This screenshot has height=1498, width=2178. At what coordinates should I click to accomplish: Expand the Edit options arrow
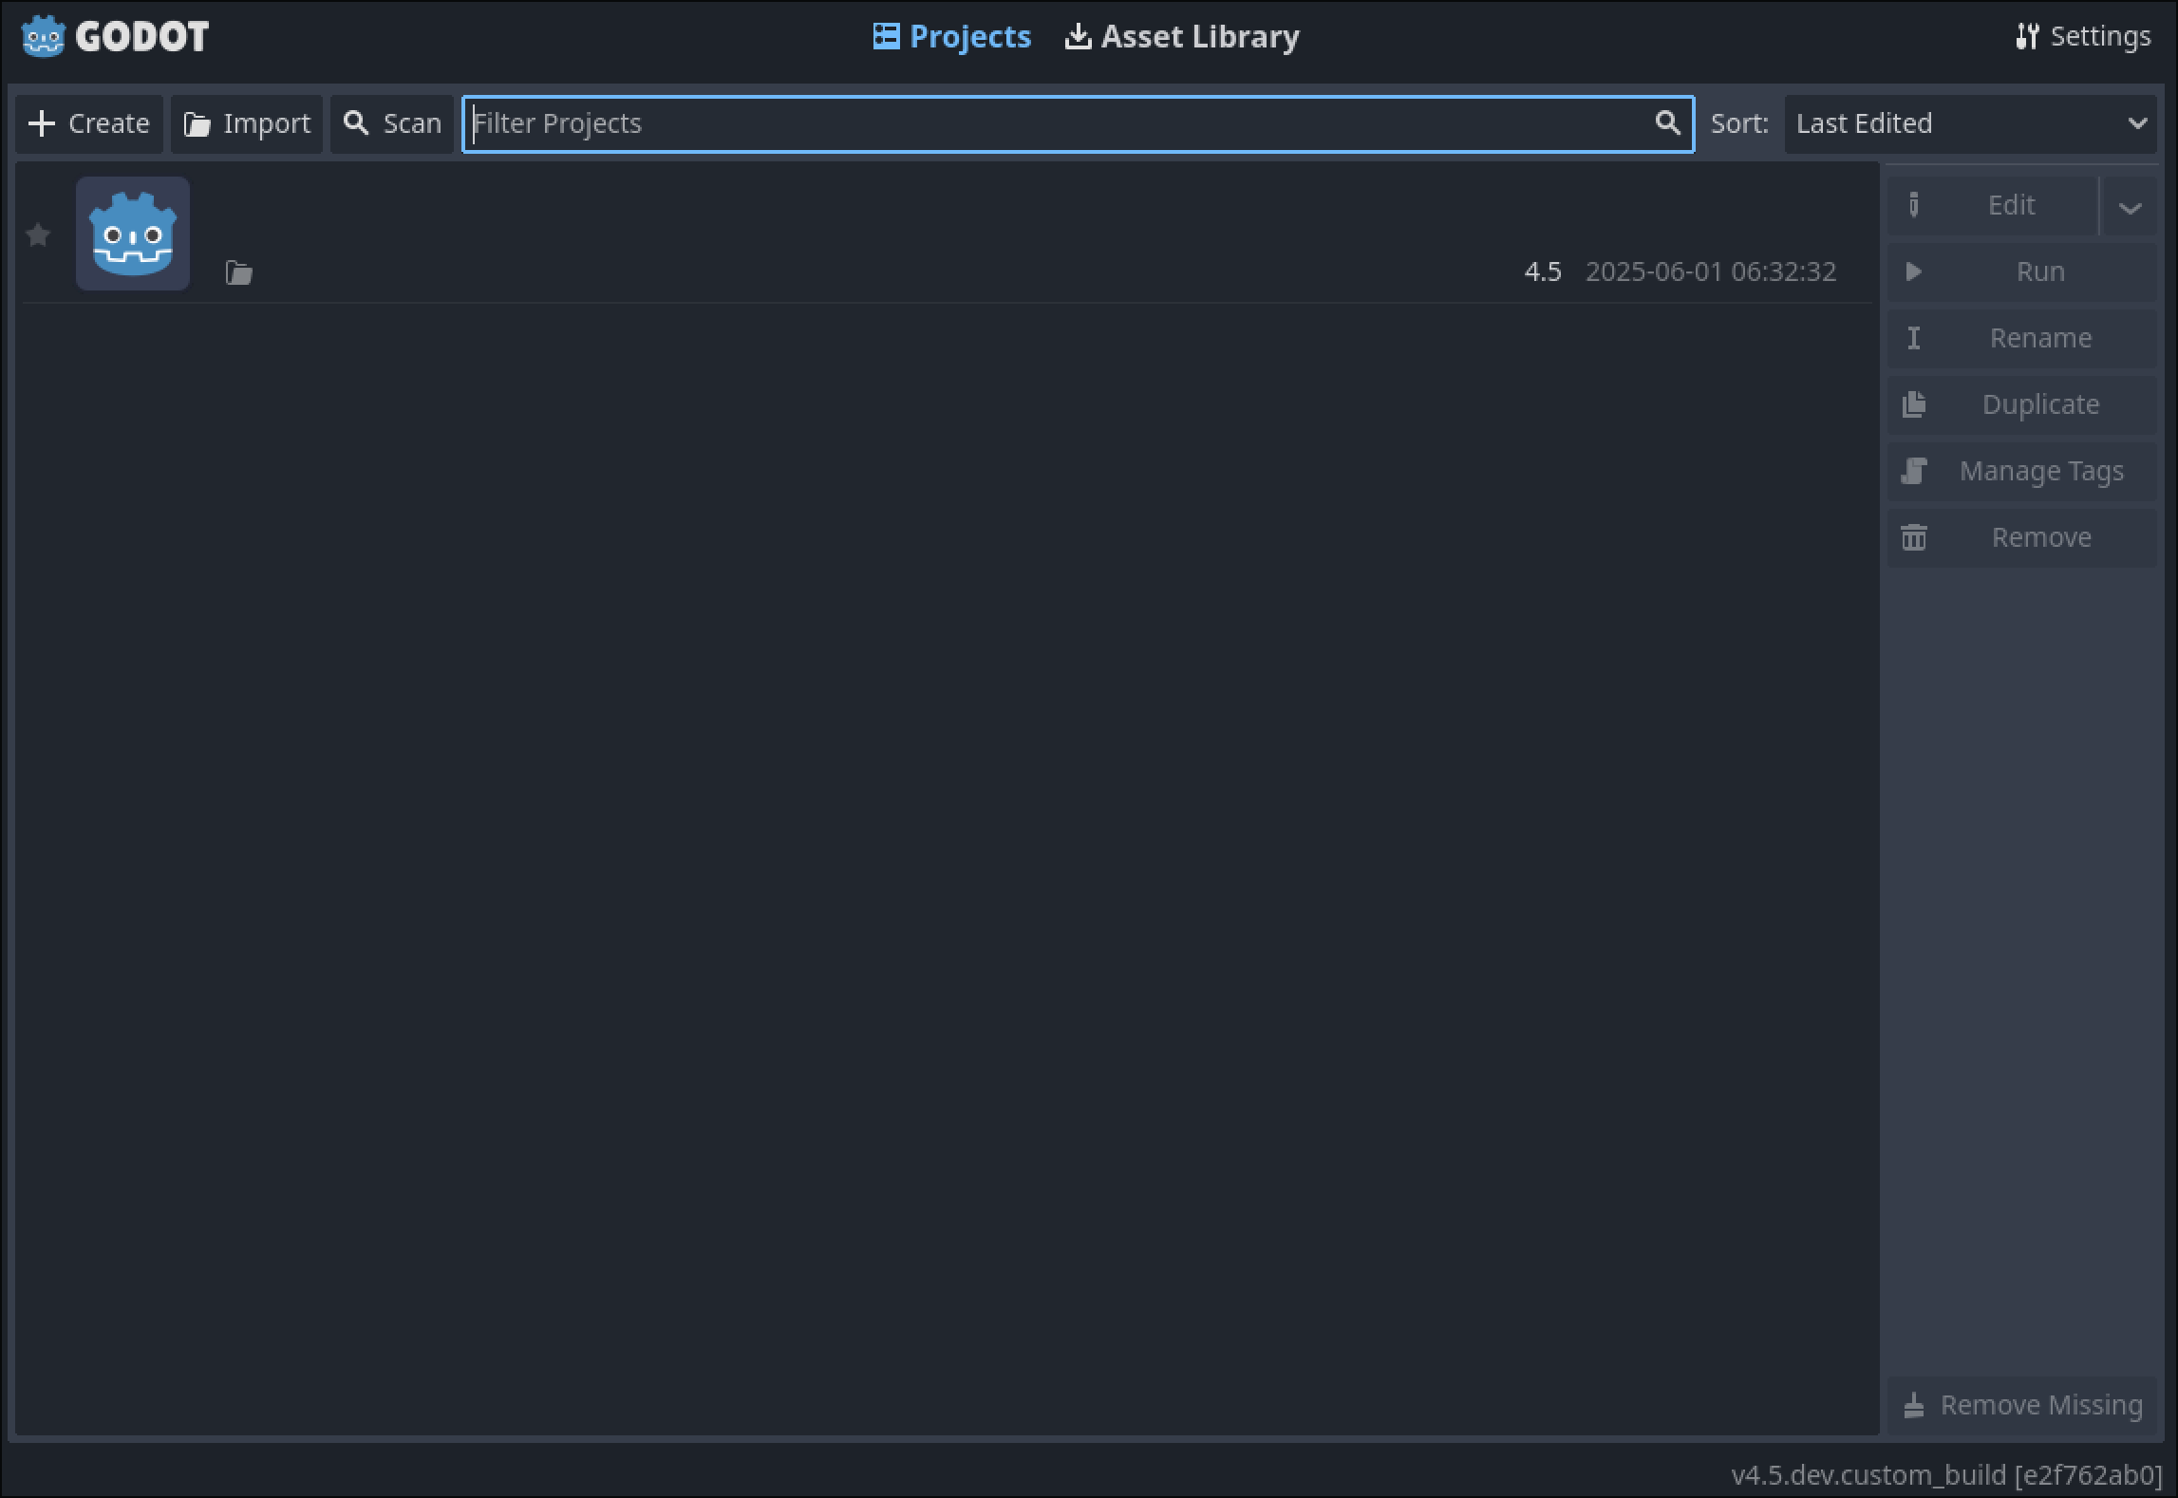point(2130,206)
